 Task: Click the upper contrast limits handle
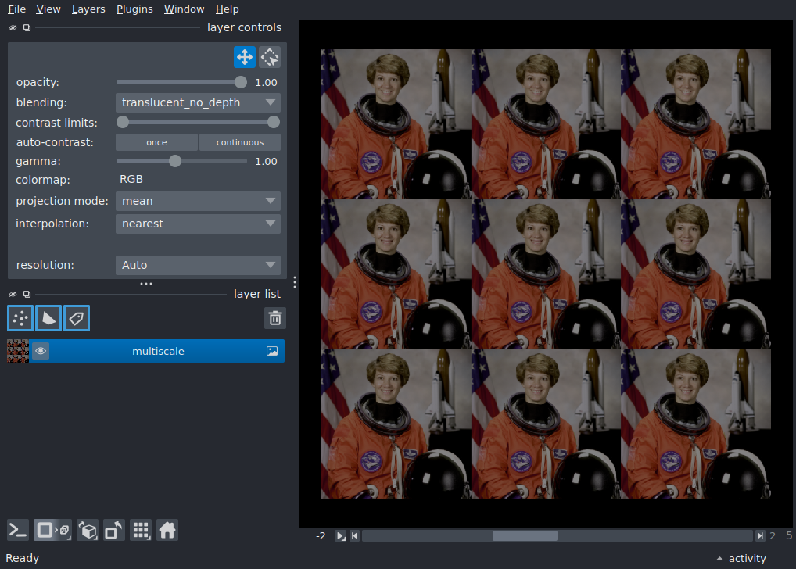pos(274,122)
